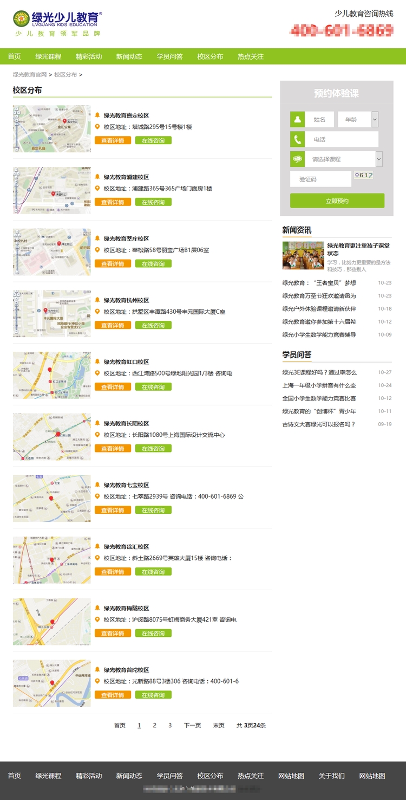406x800 pixels.
Task: Click 首页 first page link in pagination
Action: (x=120, y=725)
